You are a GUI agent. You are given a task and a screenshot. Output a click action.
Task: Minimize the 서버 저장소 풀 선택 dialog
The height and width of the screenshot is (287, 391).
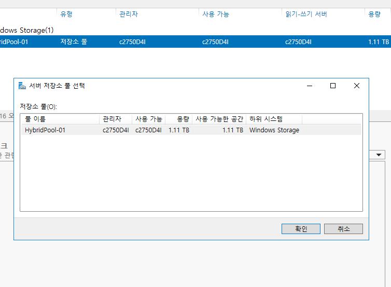(x=310, y=86)
